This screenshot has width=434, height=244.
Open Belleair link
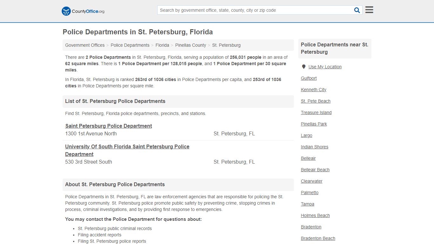(x=308, y=158)
